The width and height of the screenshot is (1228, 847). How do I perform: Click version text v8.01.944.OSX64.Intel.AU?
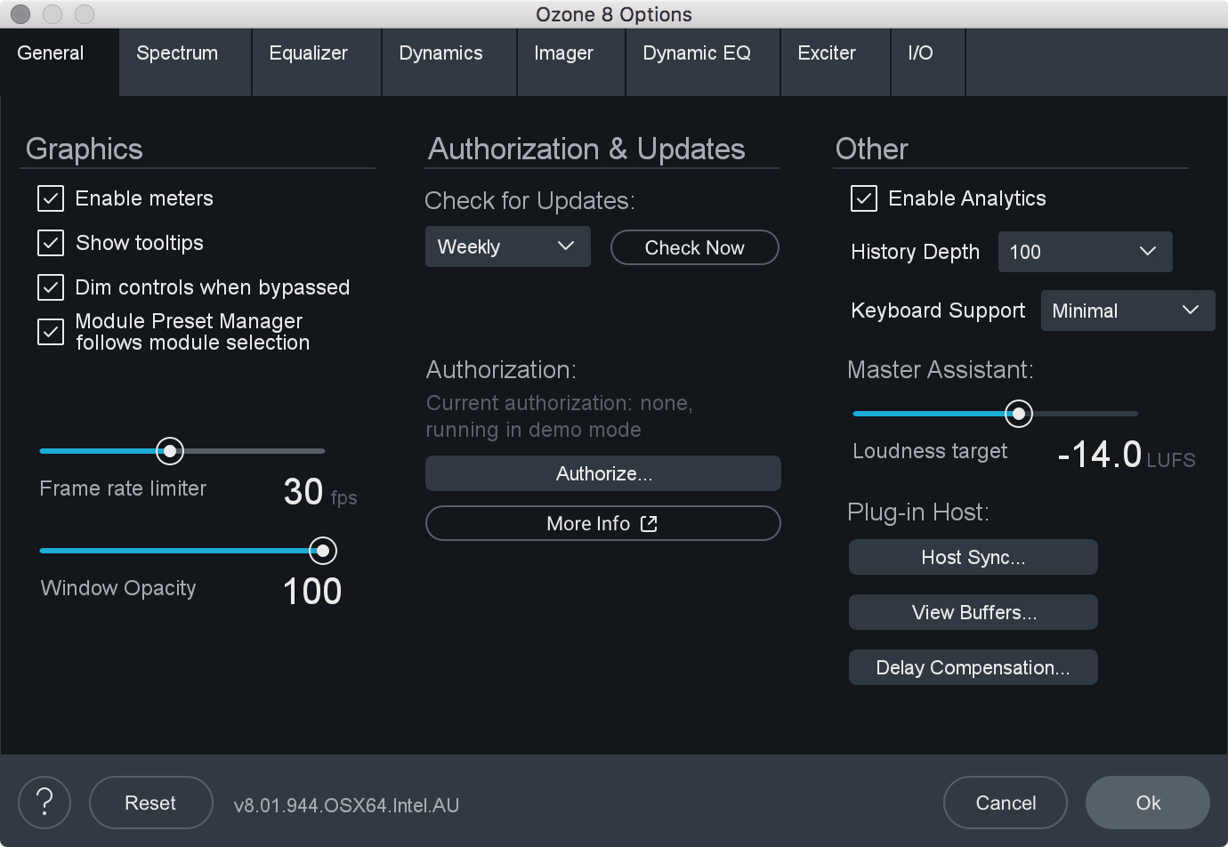pyautogui.click(x=346, y=805)
